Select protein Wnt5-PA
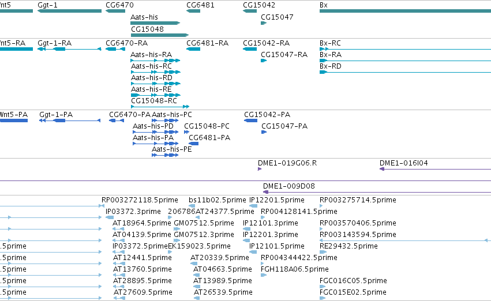The image size is (491, 301). pyautogui.click(x=14, y=115)
